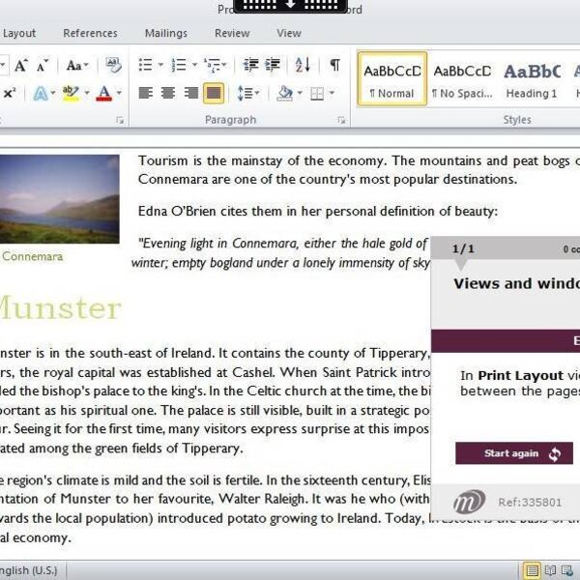
Task: Click the Bullets list icon
Action: click(145, 65)
